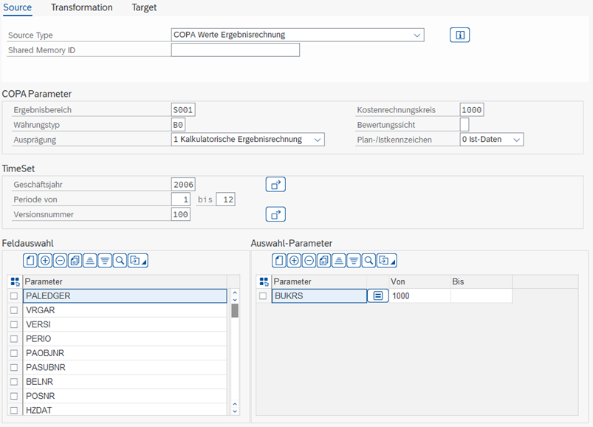
Task: Click the Feldauswahl list scrollbar thumb
Action: point(235,311)
